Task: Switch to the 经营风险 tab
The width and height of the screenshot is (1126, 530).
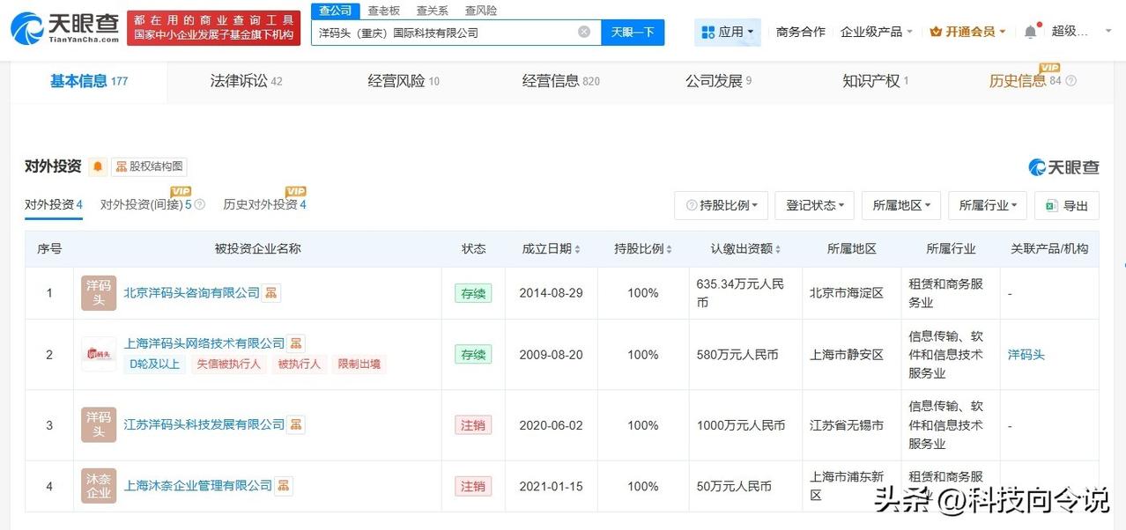Action: pos(404,81)
